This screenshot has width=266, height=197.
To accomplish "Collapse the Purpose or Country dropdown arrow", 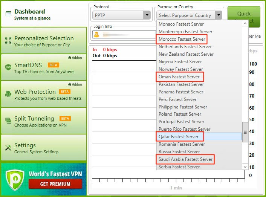I will coord(219,15).
